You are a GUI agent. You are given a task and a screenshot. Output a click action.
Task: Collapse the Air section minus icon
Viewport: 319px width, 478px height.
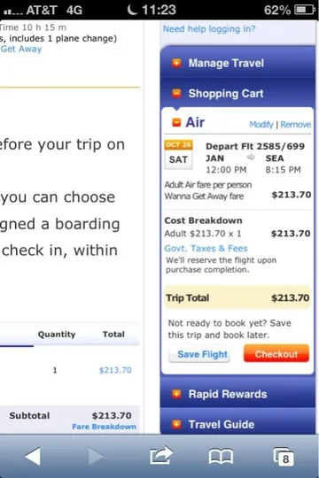(x=176, y=122)
